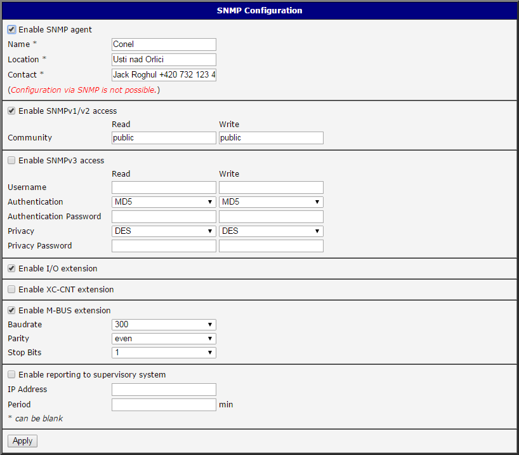Focus Write Privacy Password field
Screen dimensions: 519x455
[271, 246]
